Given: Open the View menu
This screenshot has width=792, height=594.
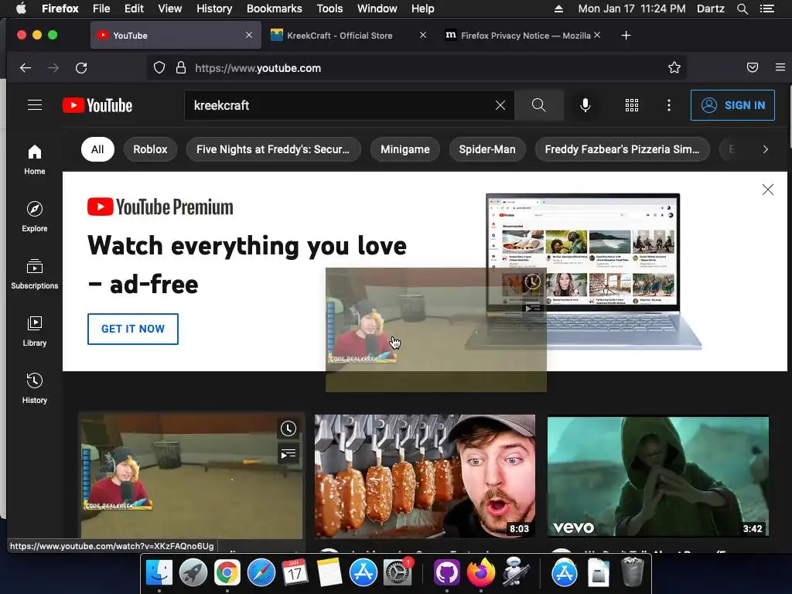Looking at the screenshot, I should tap(169, 9).
